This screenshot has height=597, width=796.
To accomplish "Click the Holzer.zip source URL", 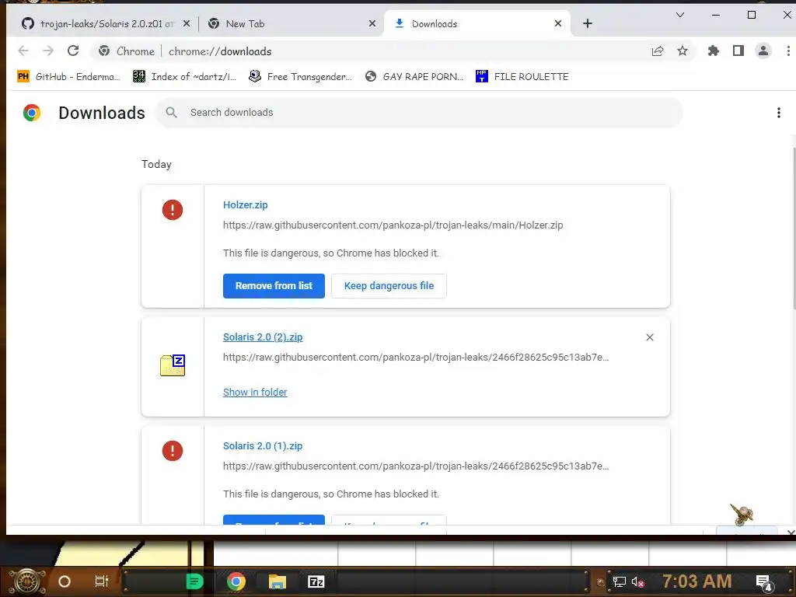I will tap(393, 225).
